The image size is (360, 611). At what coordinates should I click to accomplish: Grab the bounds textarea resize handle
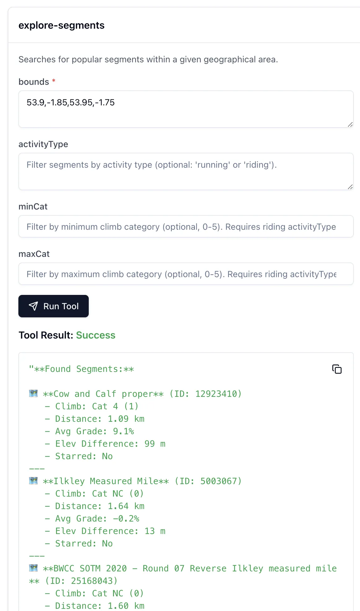pos(350,124)
